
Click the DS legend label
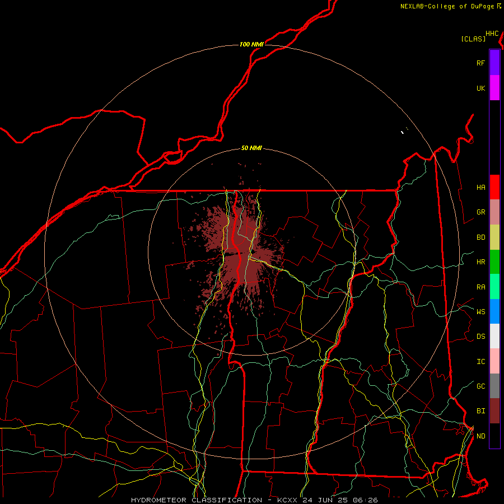pos(480,337)
